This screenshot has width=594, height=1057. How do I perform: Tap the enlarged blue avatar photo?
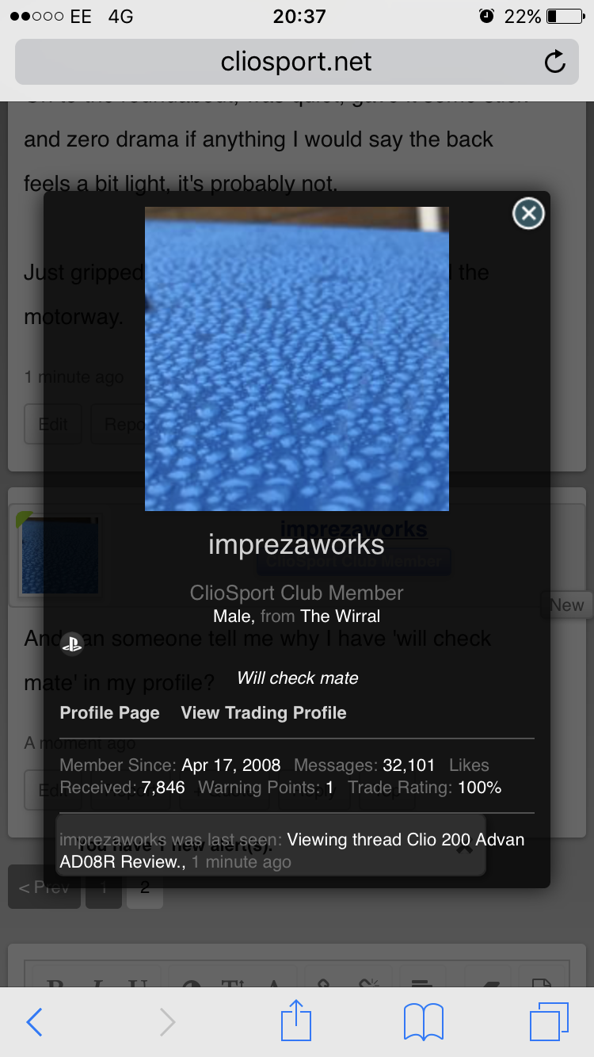coord(296,358)
